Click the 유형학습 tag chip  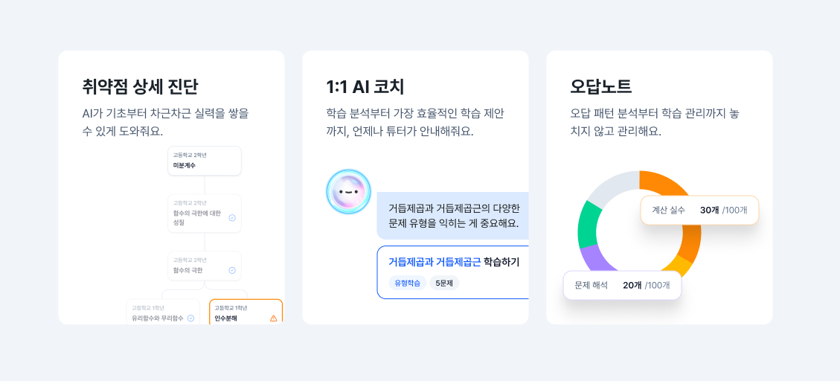(x=408, y=283)
